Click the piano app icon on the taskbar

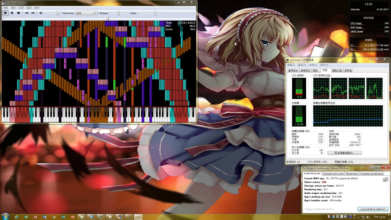[119, 217]
